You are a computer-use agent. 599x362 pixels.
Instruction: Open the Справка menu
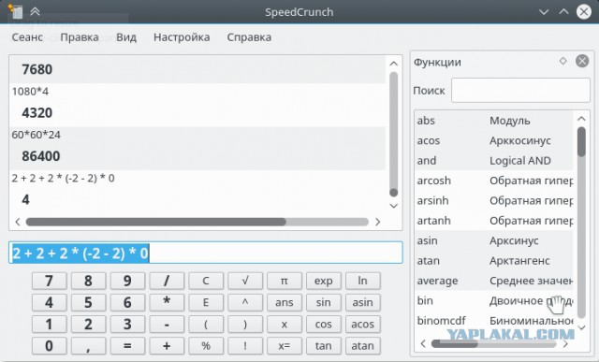click(249, 37)
